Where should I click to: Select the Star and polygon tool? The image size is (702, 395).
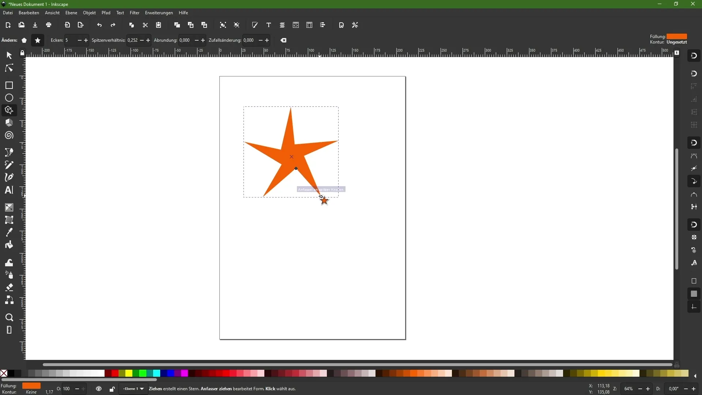click(x=9, y=110)
